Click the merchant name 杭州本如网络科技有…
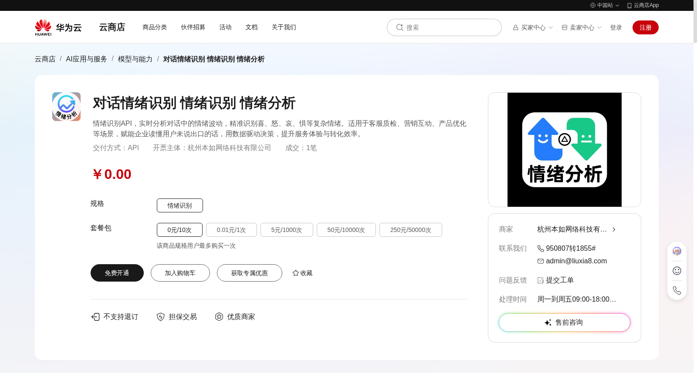The image size is (697, 373). (572, 229)
